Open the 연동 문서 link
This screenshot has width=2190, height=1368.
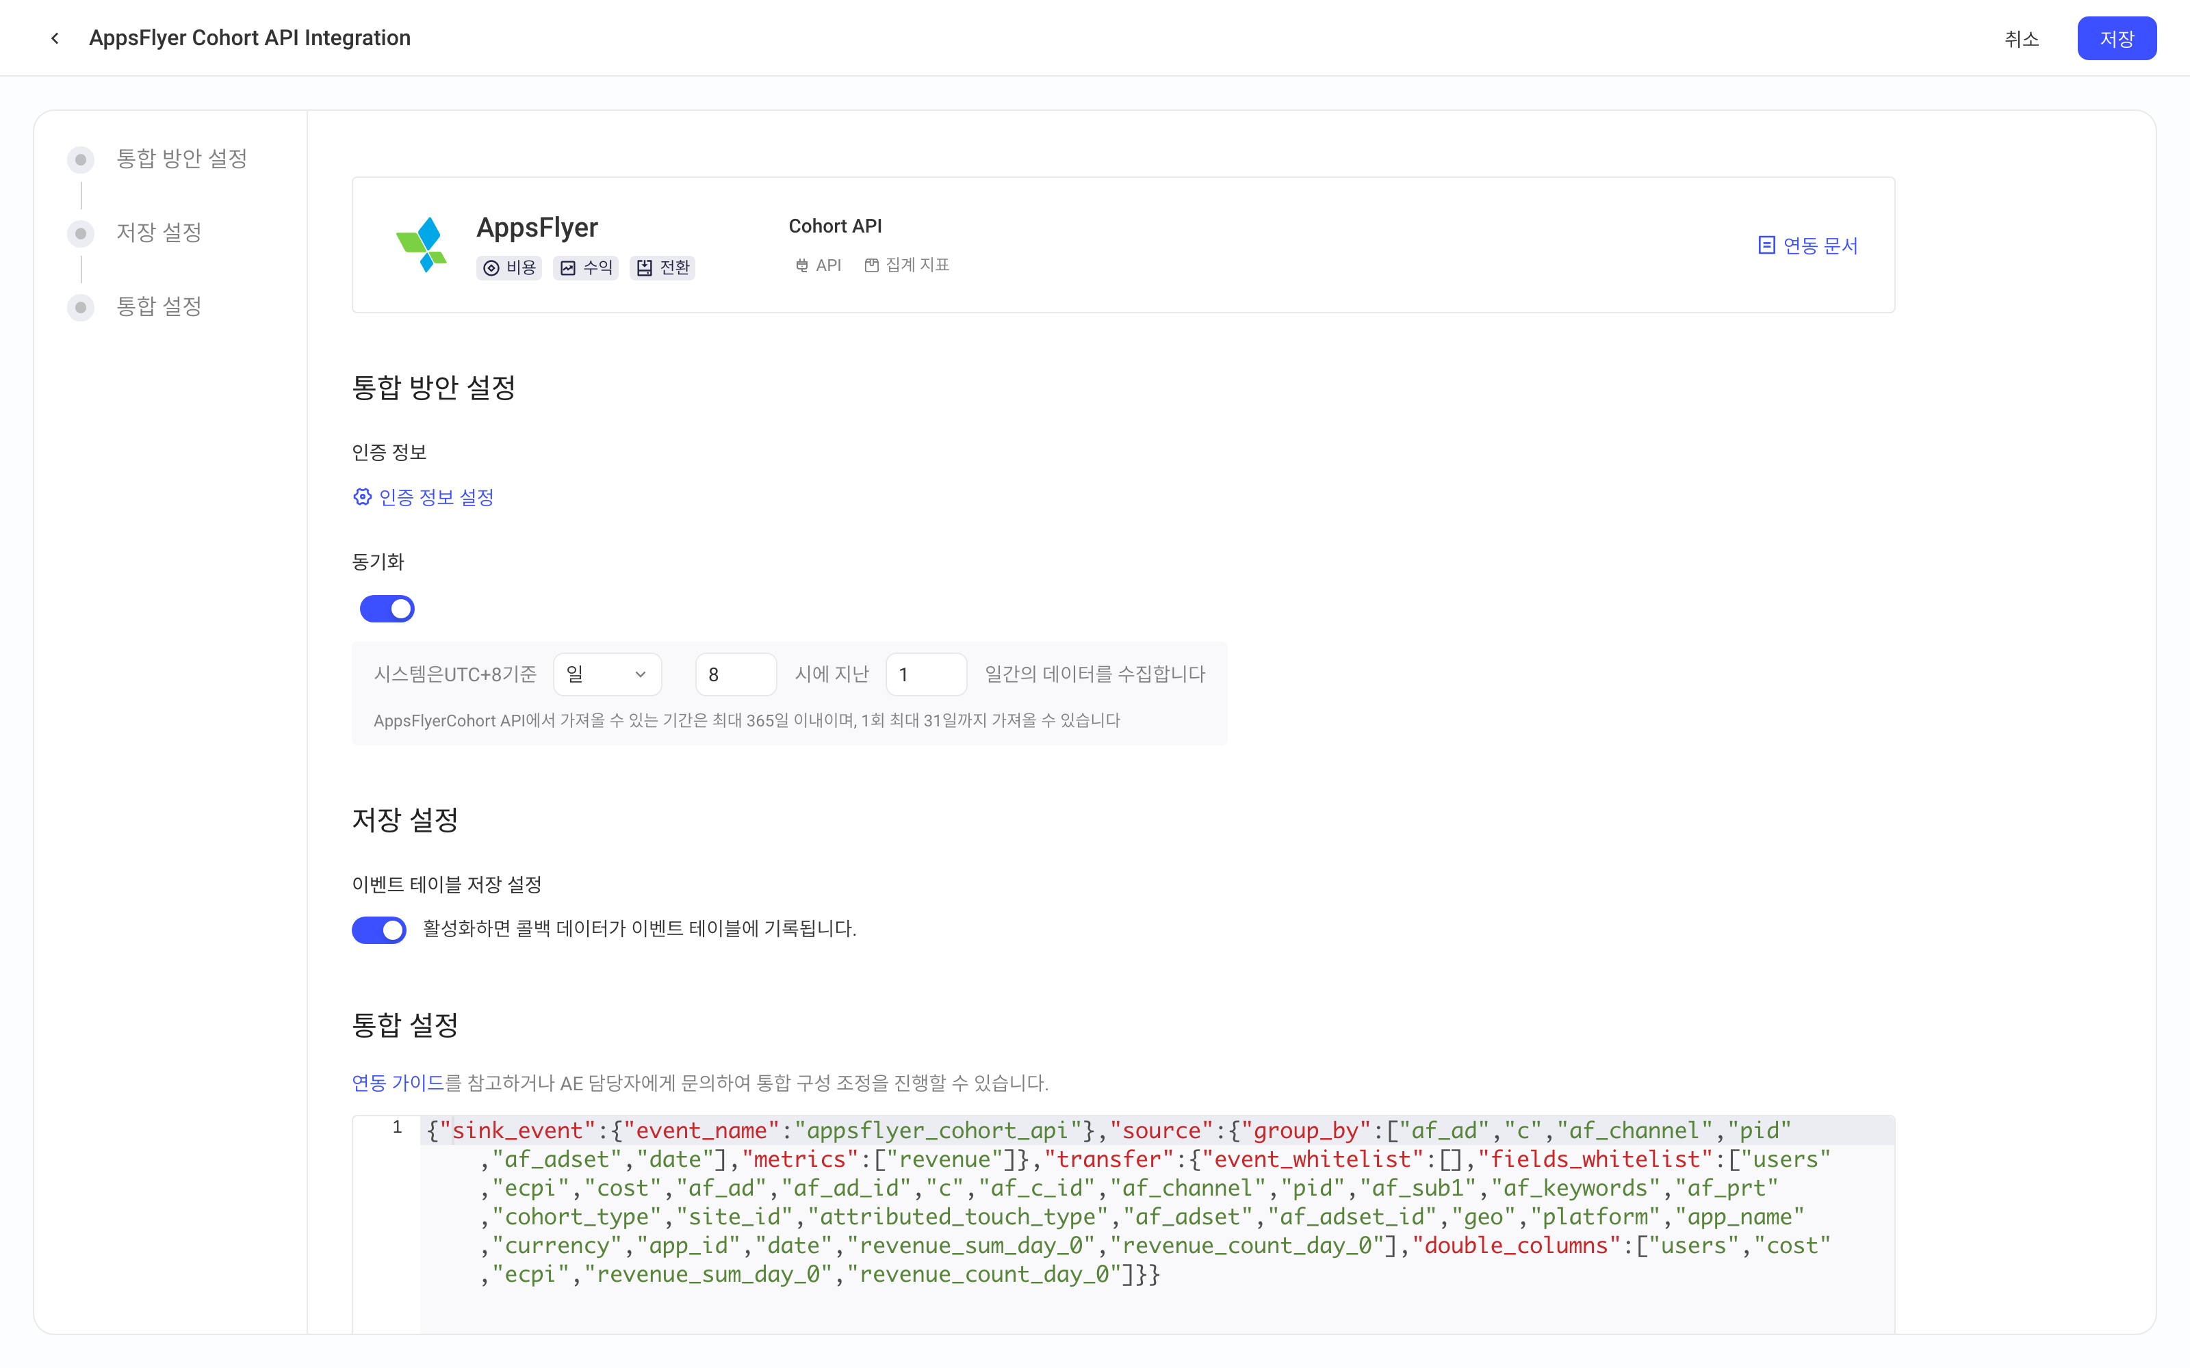coord(1820,245)
